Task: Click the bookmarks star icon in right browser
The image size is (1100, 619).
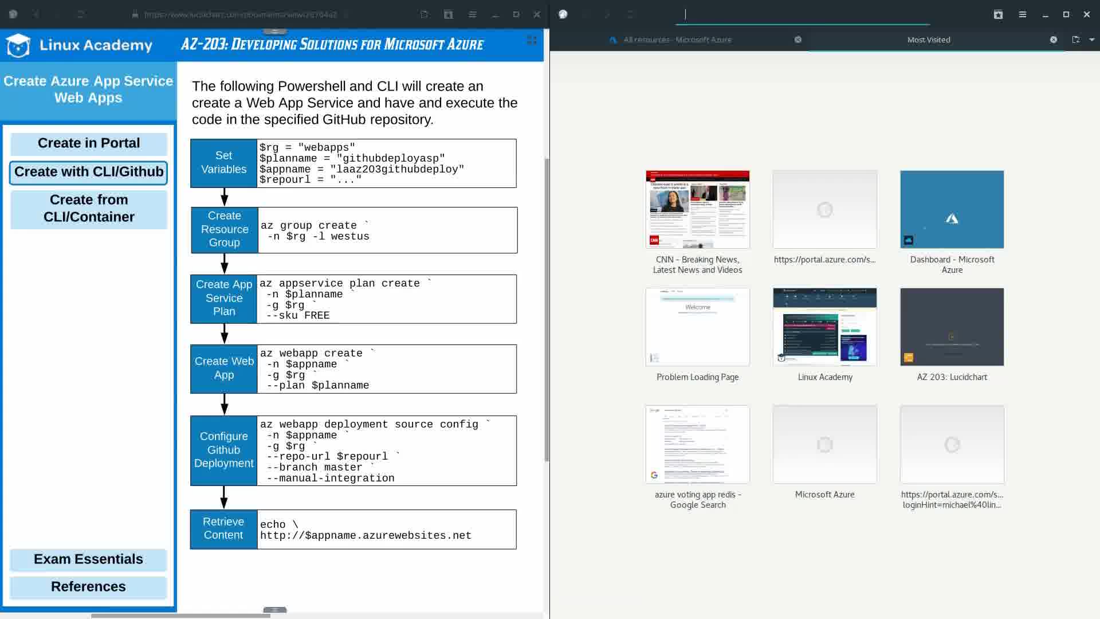Action: point(998,15)
